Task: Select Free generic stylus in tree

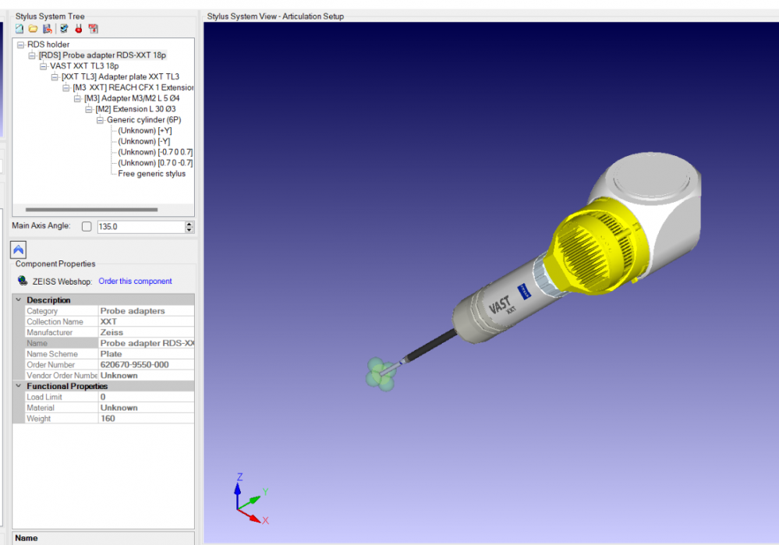Action: [x=152, y=174]
